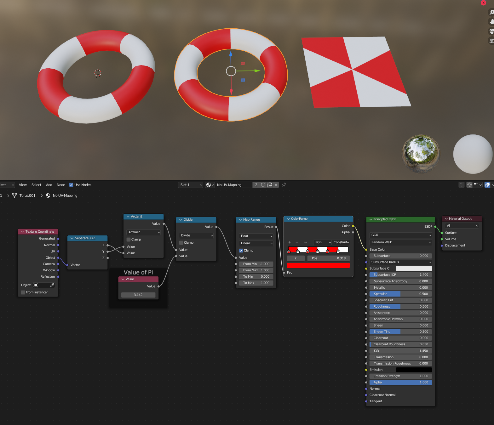Click the eyedropper in Object field

point(52,285)
